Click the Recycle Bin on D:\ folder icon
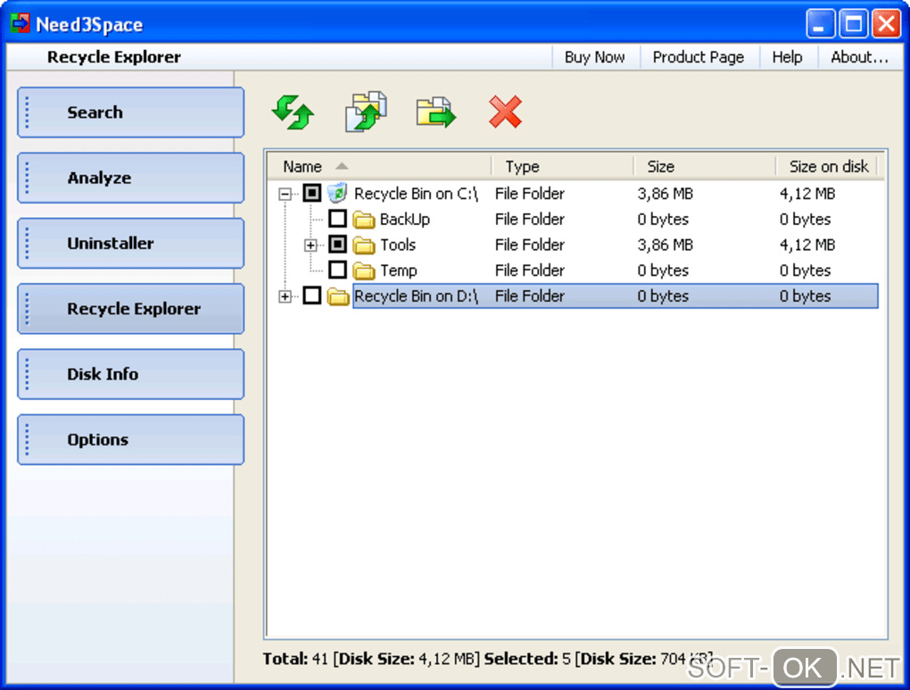 coord(338,296)
